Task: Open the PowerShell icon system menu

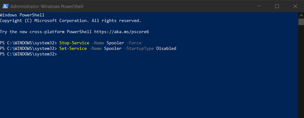Action: 5,7
